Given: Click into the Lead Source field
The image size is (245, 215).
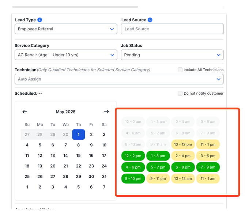Looking at the screenshot, I should click(x=172, y=29).
